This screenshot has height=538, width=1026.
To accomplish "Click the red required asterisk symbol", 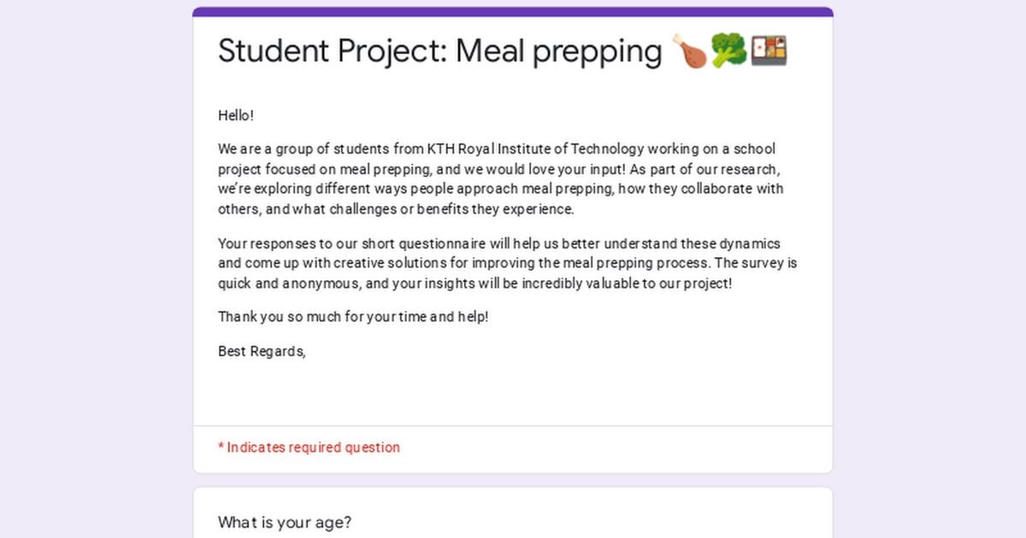I will [221, 447].
